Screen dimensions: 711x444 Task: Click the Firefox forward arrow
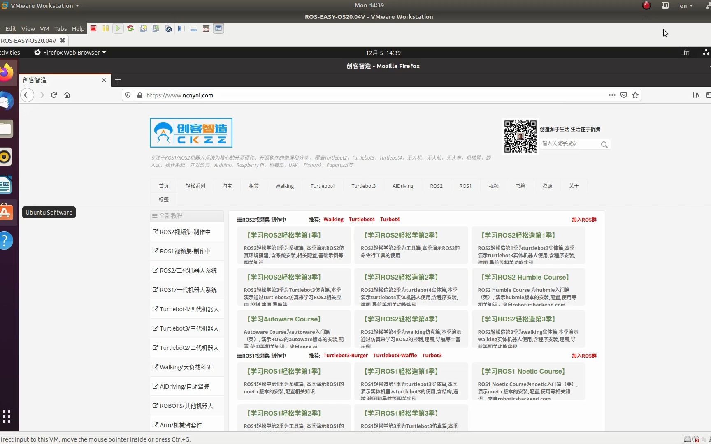41,95
